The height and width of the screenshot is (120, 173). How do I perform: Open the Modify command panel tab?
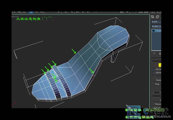tap(158, 17)
